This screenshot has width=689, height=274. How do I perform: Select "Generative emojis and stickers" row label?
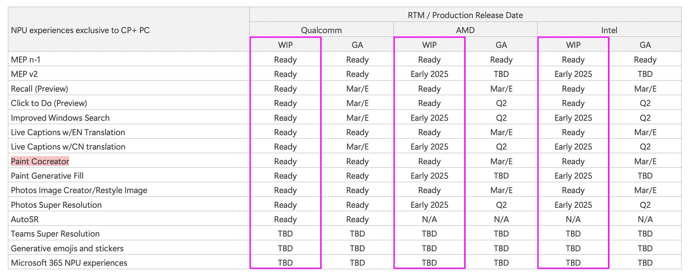pyautogui.click(x=67, y=248)
